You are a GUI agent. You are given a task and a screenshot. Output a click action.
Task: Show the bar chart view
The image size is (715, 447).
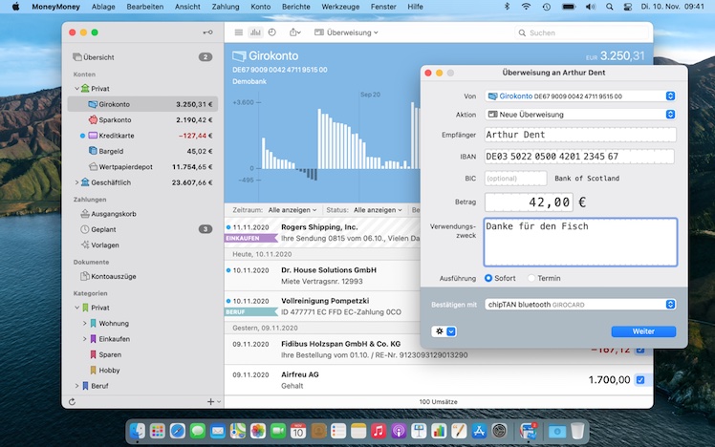click(x=255, y=32)
